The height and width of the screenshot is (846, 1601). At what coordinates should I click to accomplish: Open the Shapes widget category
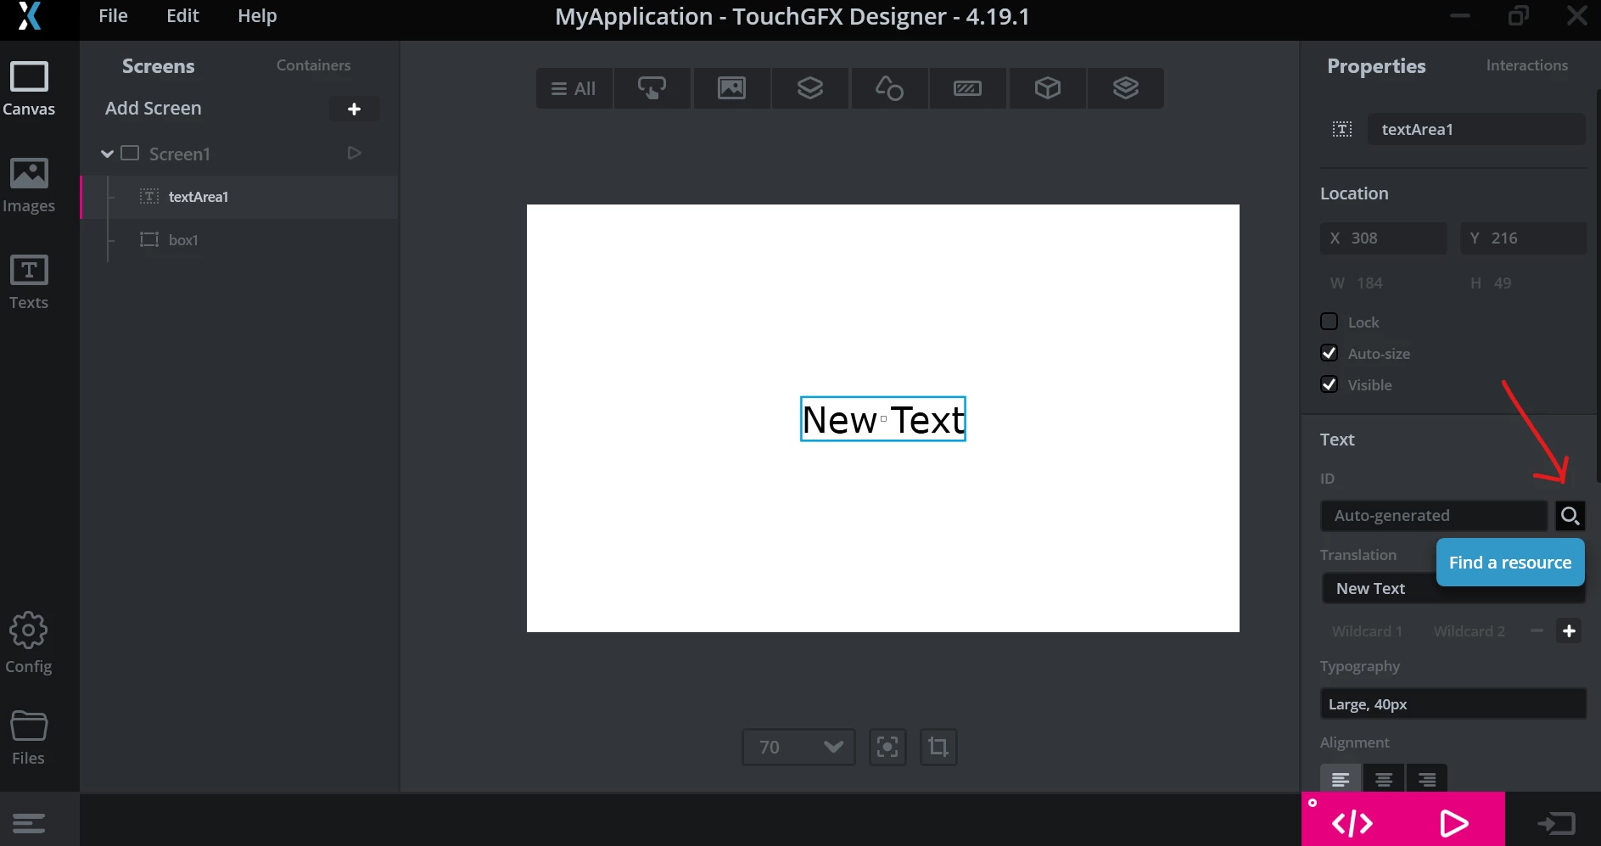(x=889, y=88)
